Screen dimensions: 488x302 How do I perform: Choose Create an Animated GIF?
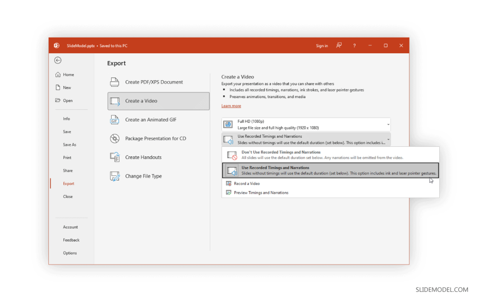(x=158, y=120)
